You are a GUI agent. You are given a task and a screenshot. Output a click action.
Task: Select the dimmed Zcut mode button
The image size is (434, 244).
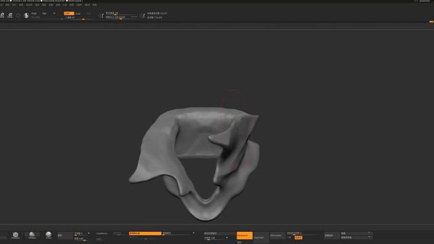[89, 14]
